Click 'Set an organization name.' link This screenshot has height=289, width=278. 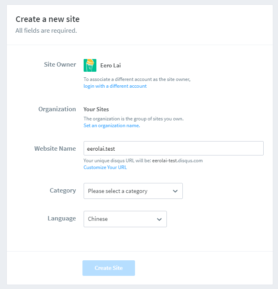pos(112,126)
